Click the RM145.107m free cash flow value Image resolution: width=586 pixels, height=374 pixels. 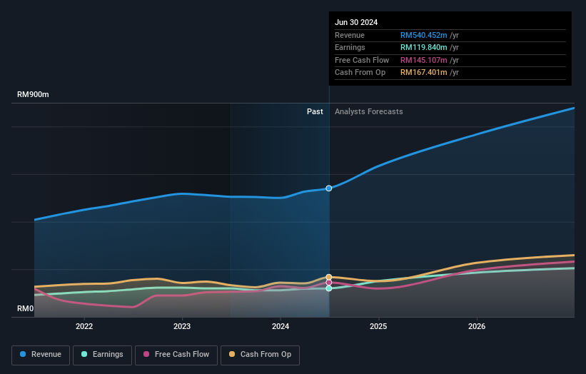point(423,60)
